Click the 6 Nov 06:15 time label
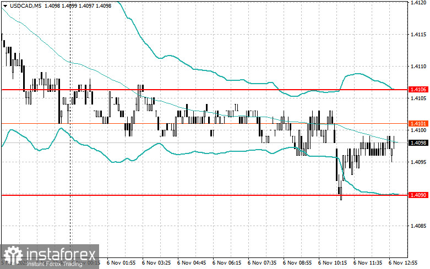The height and width of the screenshot is (269, 430). coord(227,263)
